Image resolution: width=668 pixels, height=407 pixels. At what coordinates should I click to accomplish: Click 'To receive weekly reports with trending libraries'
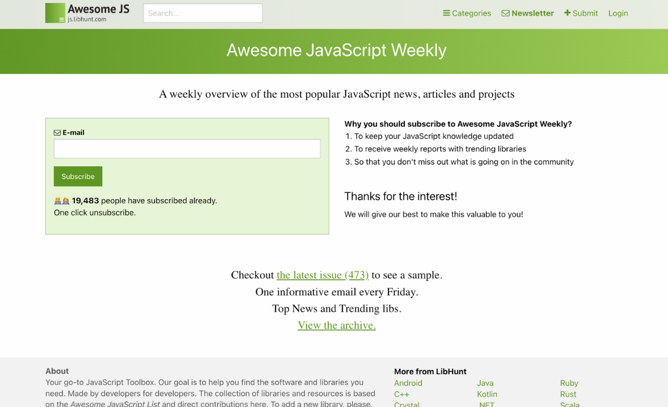[x=440, y=149]
